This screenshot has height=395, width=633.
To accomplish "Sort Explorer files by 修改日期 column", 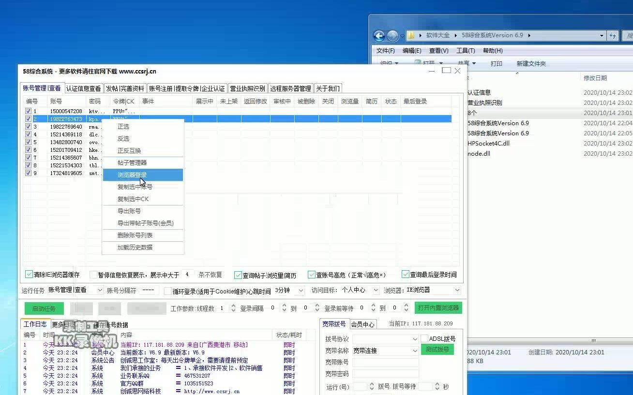I will [595, 78].
